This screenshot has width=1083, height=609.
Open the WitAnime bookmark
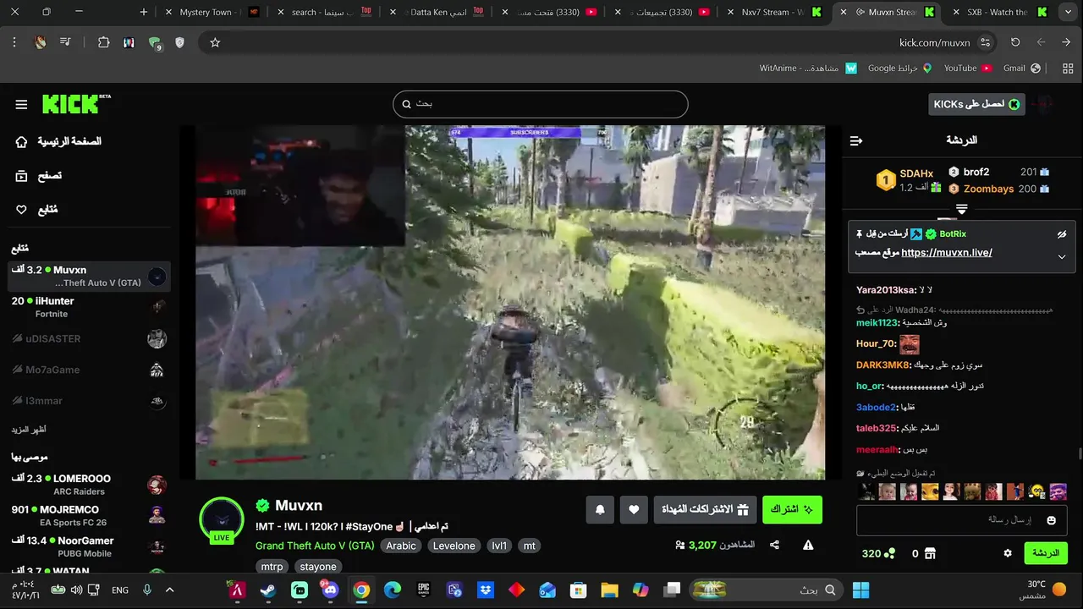pyautogui.click(x=808, y=68)
